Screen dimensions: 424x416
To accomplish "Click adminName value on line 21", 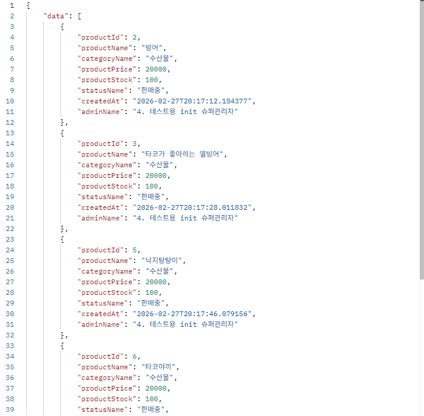I will click(185, 218).
